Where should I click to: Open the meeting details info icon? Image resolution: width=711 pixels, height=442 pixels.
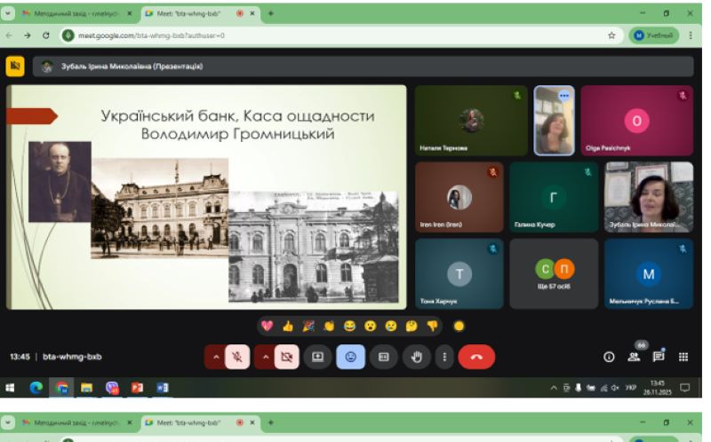(x=609, y=357)
